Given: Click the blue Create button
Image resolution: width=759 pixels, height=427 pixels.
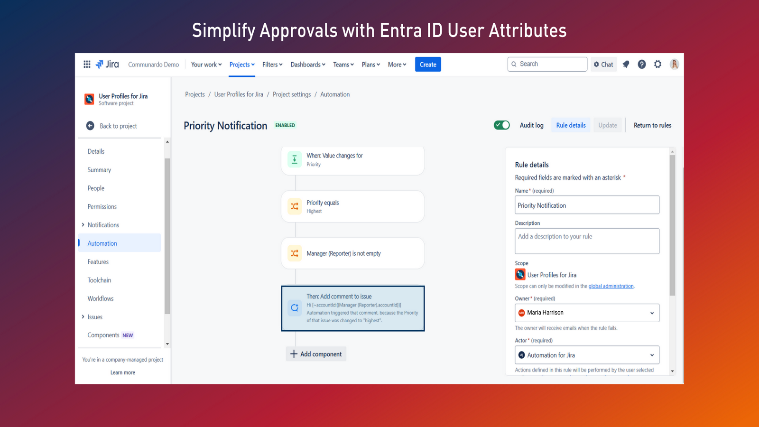Looking at the screenshot, I should [428, 65].
